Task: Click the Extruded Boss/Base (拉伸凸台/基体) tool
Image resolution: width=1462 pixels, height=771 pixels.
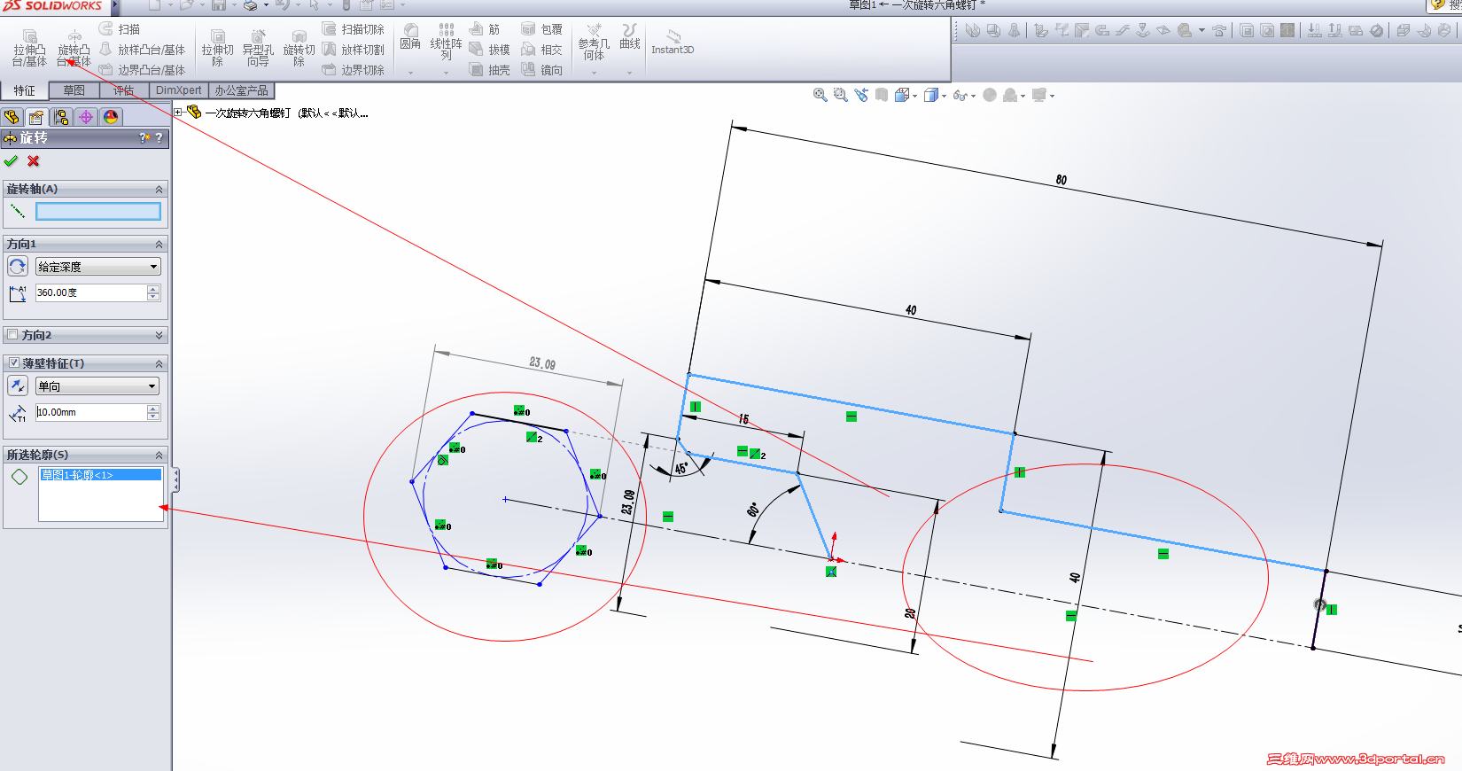Action: coord(29,48)
